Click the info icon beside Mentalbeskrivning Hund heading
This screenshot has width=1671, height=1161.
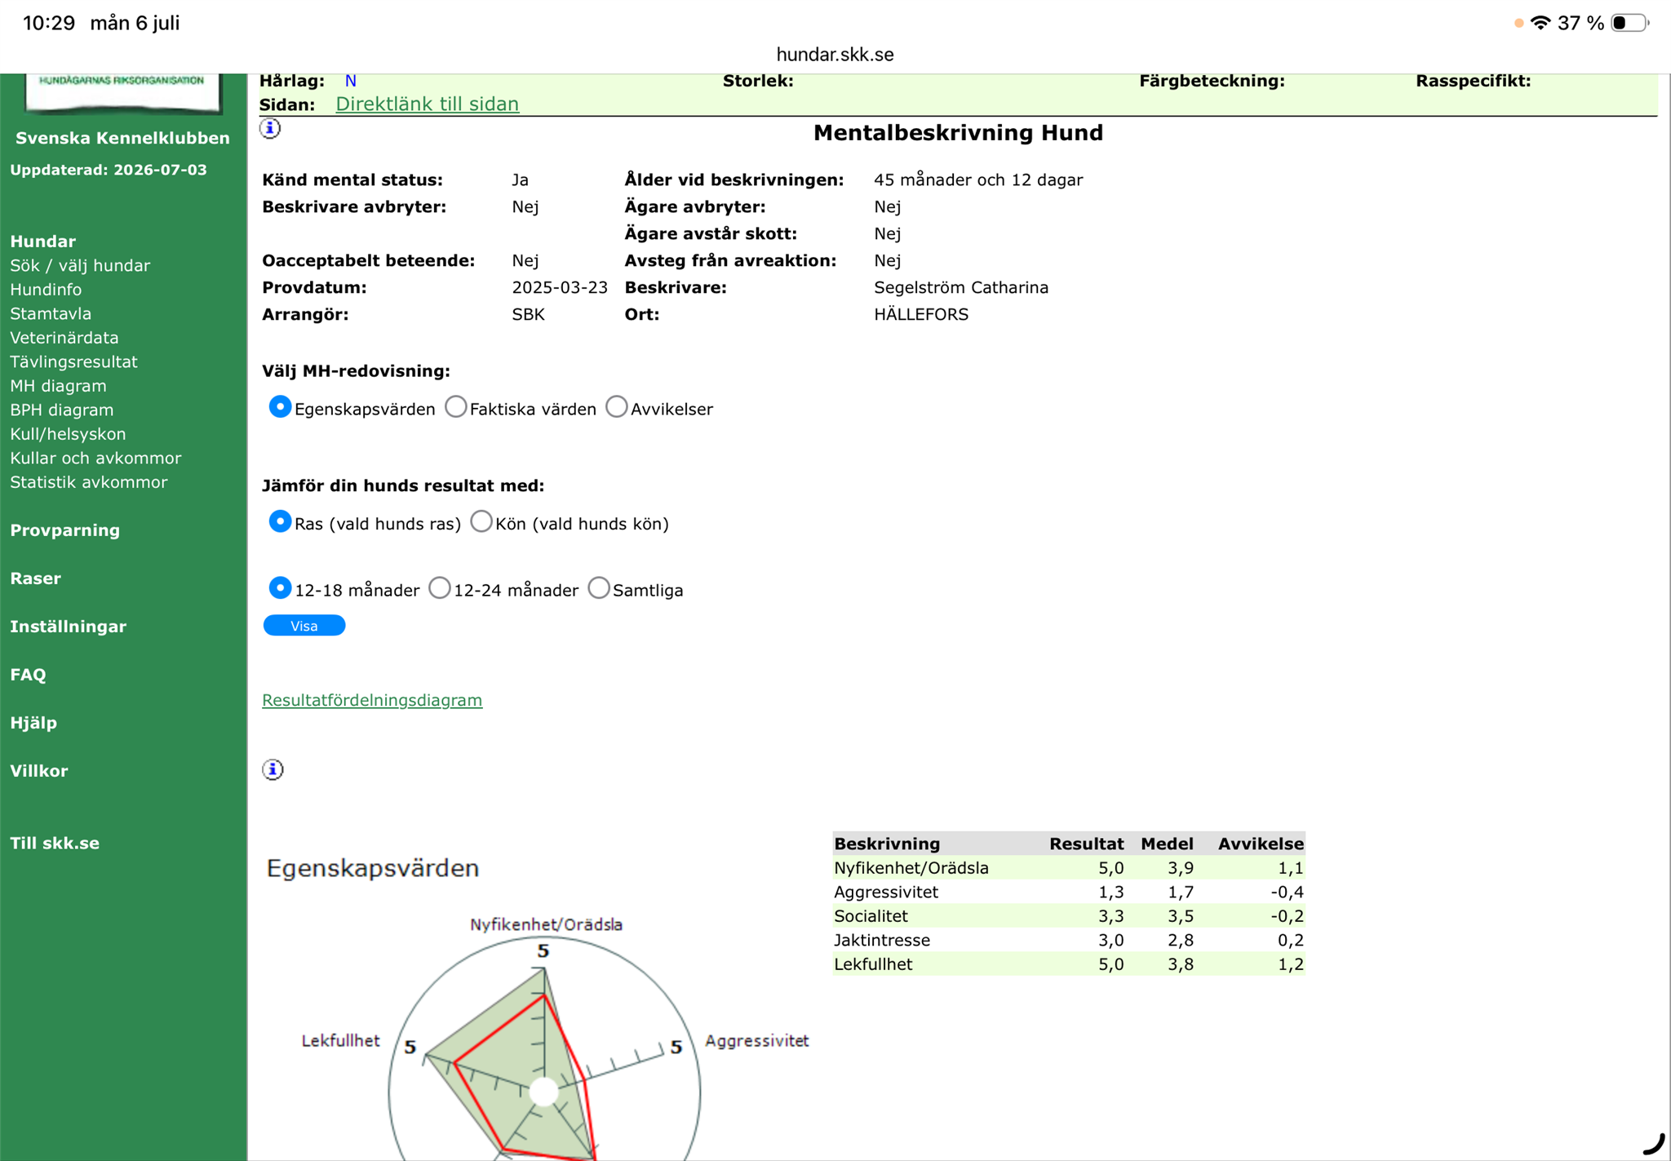coord(270,129)
